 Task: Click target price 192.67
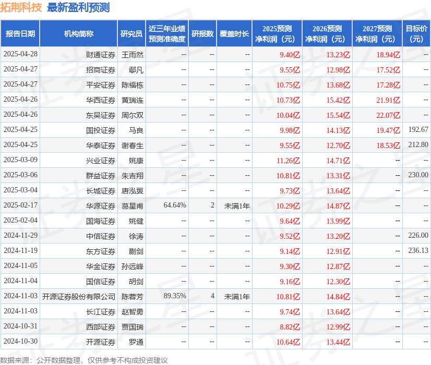tap(418, 129)
